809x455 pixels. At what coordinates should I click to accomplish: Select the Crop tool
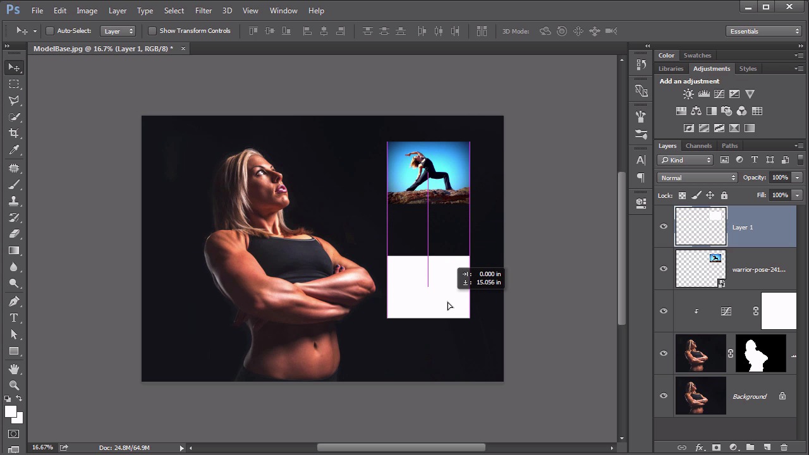pyautogui.click(x=14, y=133)
